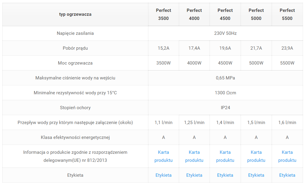The height and width of the screenshot is (188, 306).
Task: Select the Perfect 4500 column header
Action: click(225, 14)
